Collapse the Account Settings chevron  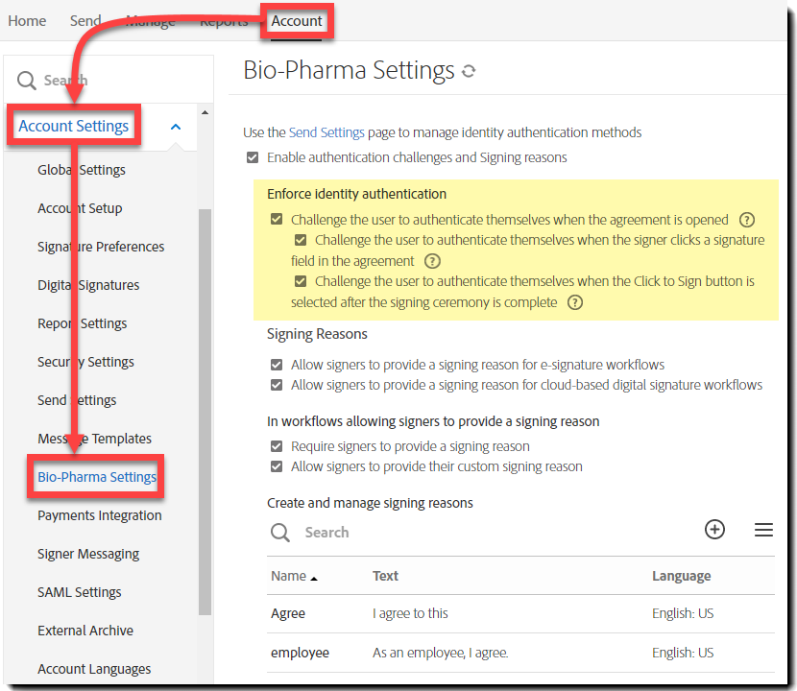176,127
